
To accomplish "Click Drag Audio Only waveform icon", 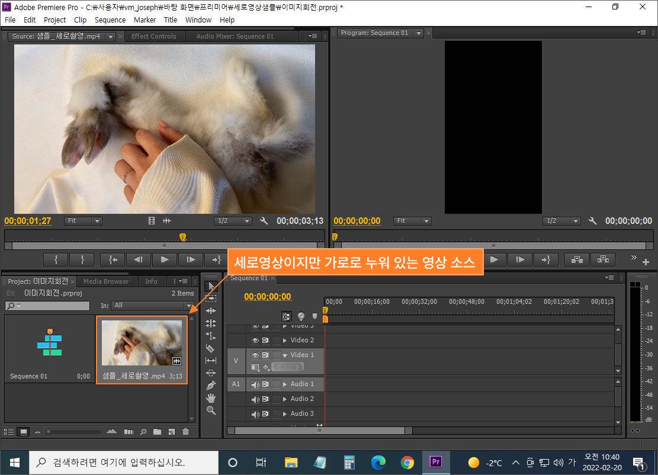I will tap(166, 221).
